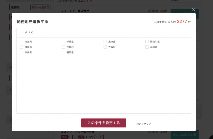
Task: Enable the 兵庫県 checkbox
Action: point(147,47)
